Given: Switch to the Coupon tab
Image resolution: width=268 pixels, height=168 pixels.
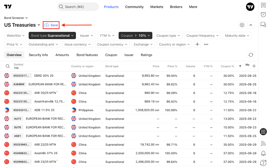Looking at the screenshot, I should tap(111, 55).
